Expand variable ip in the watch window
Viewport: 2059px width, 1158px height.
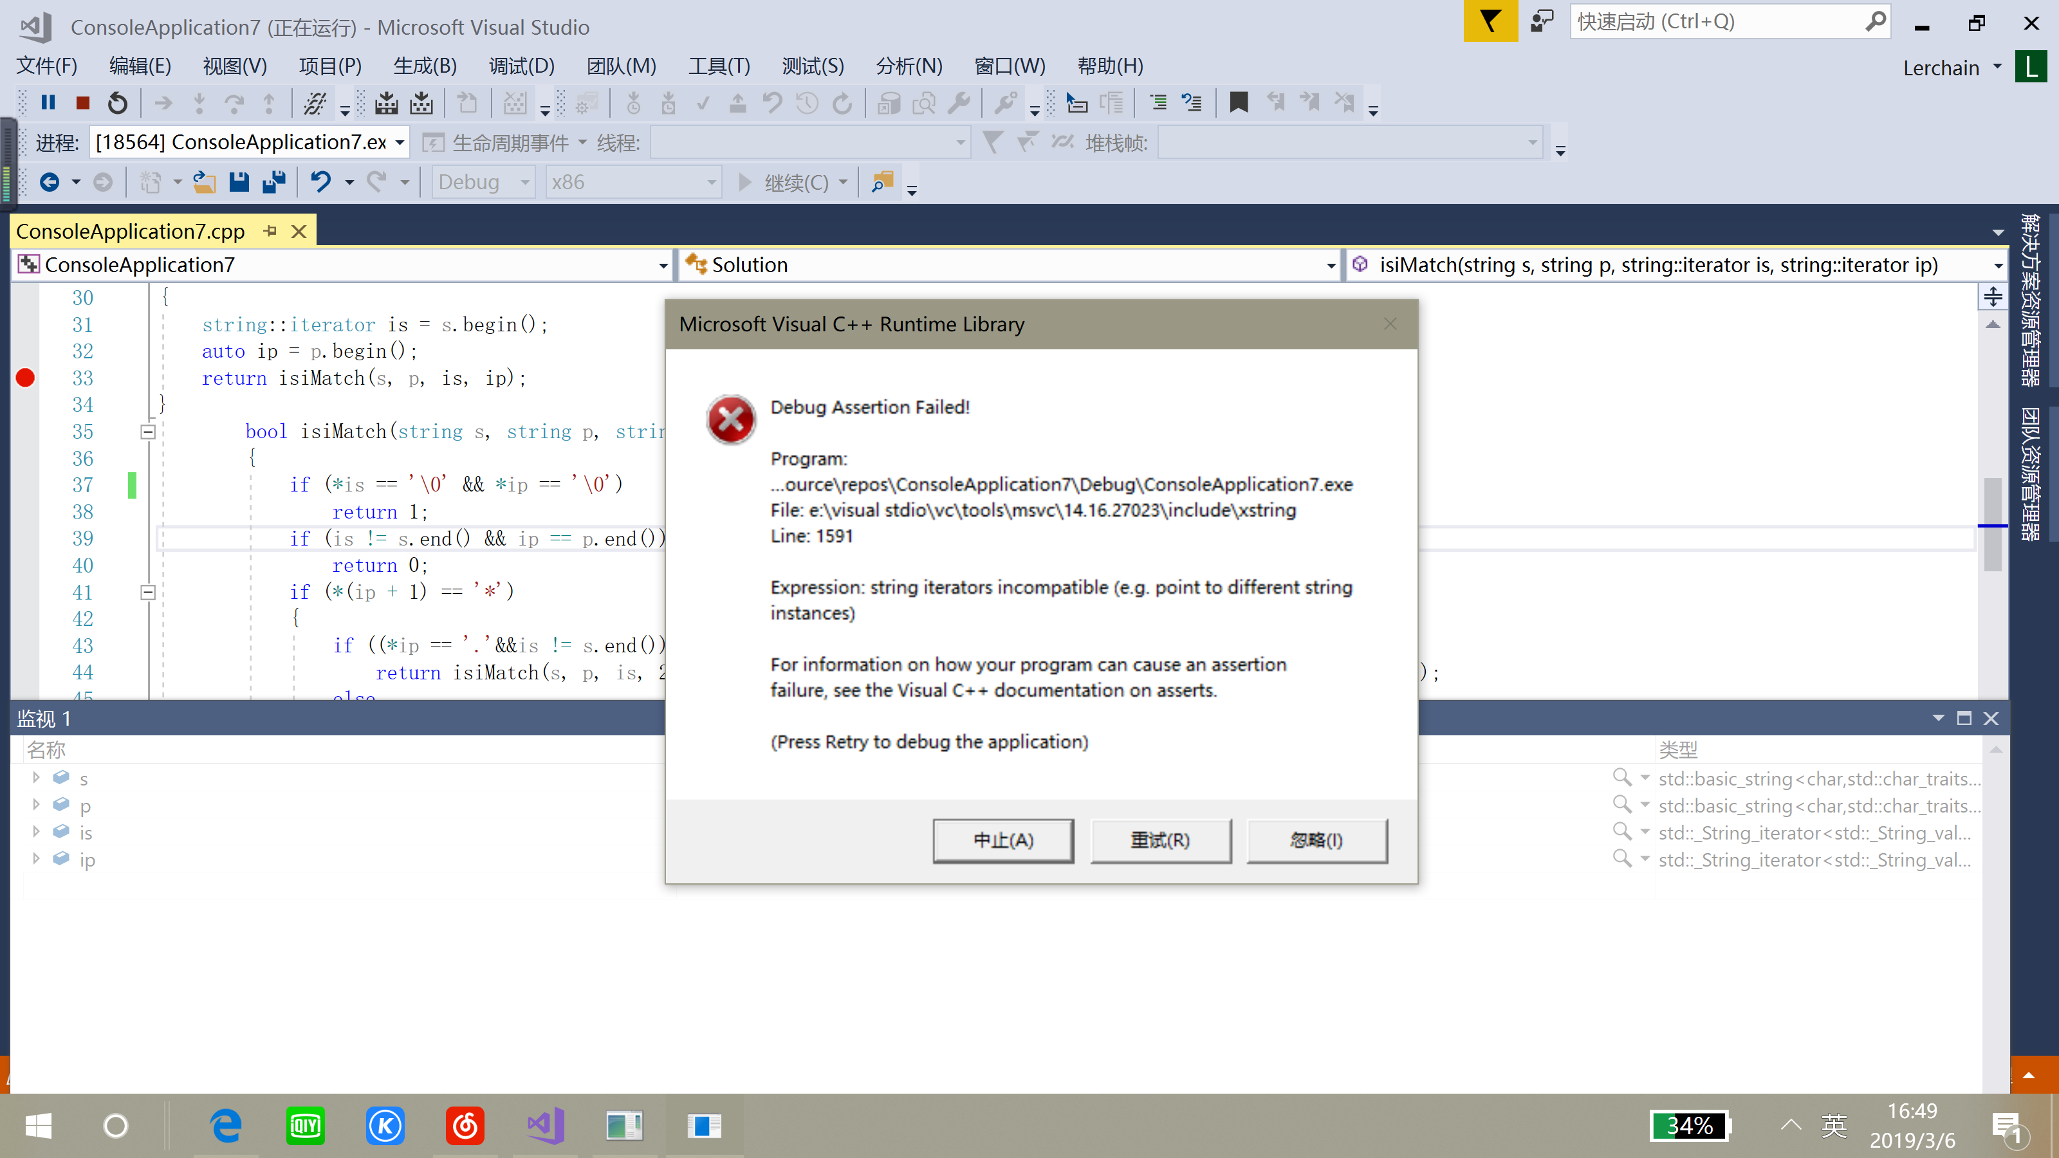[x=36, y=859]
